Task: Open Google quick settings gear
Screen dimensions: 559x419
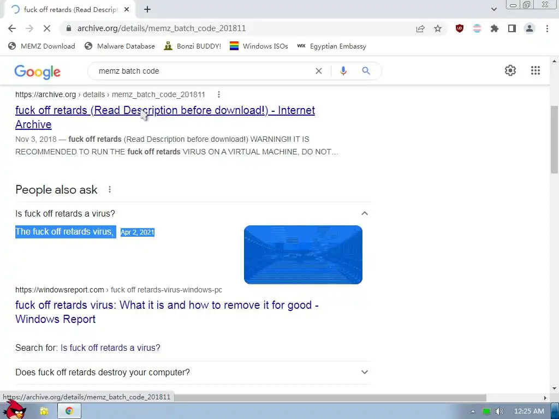Action: point(510,70)
